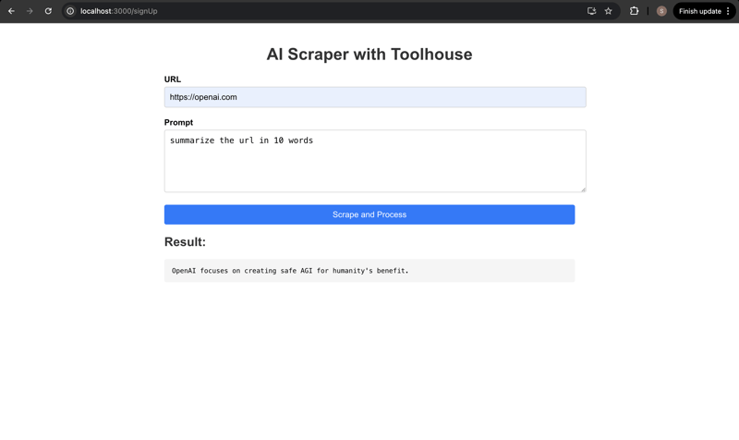Click the AI Scraper with Toolhouse heading

point(369,55)
